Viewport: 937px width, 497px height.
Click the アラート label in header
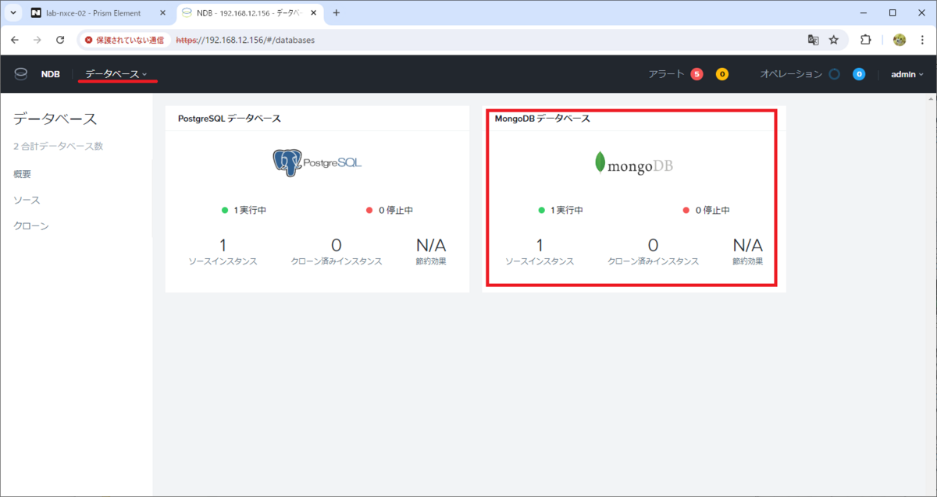click(666, 74)
